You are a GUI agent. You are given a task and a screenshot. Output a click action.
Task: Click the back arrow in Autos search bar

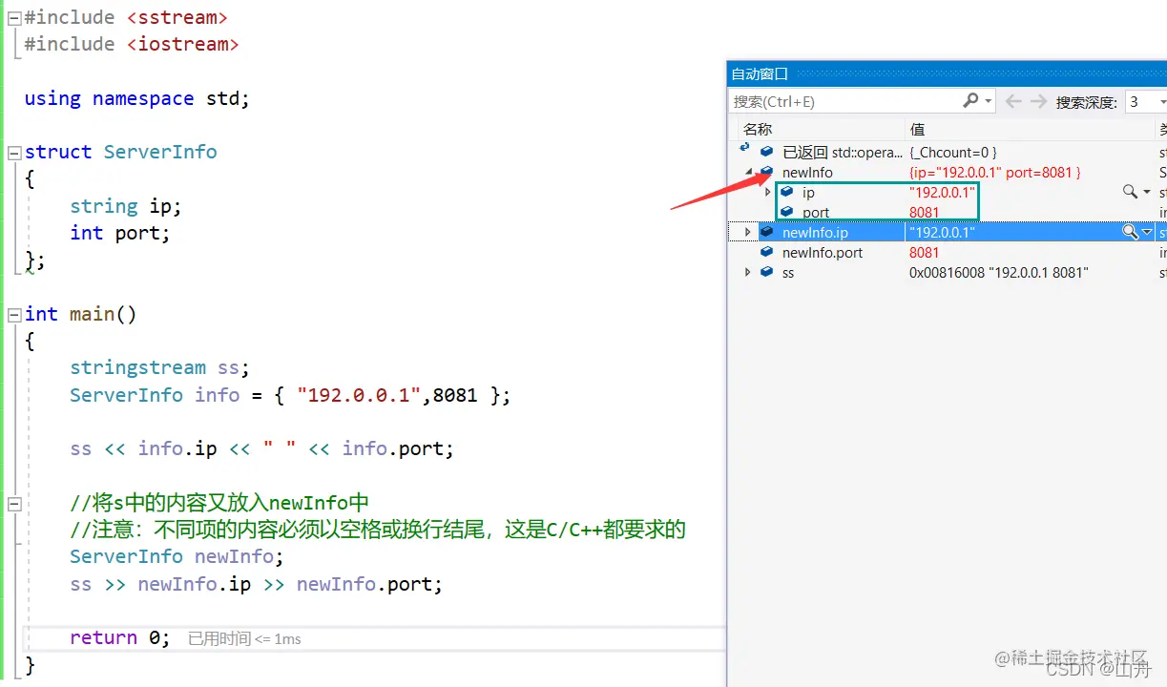click(x=1013, y=101)
